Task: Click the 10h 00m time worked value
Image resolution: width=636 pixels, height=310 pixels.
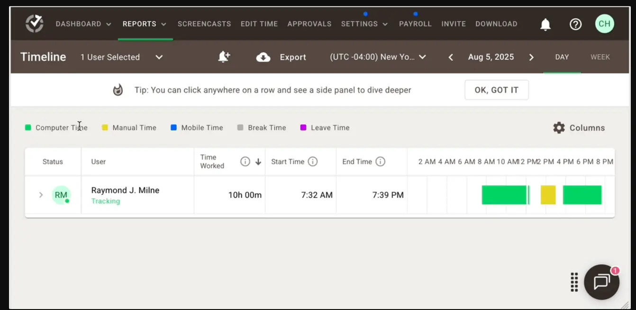Action: click(x=245, y=195)
